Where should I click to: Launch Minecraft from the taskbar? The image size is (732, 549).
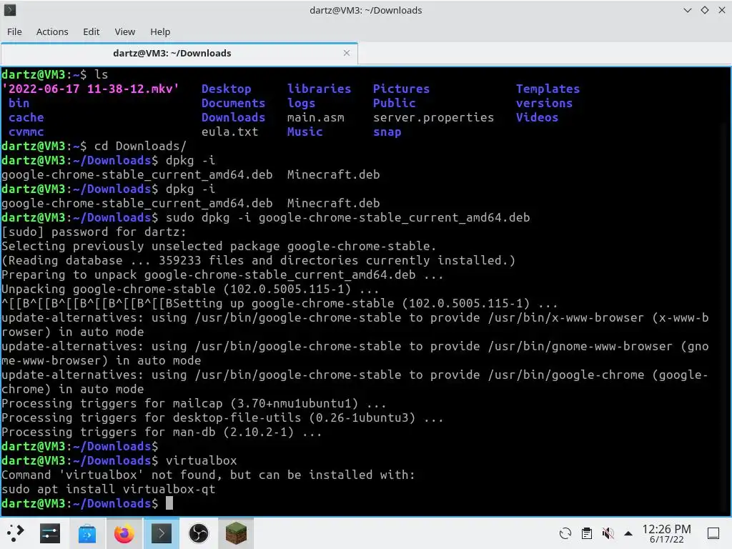(236, 533)
